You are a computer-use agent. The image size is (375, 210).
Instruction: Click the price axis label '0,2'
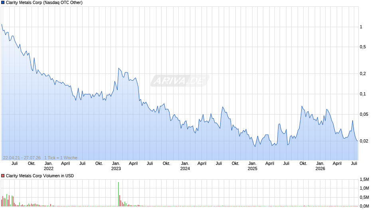point(363,73)
